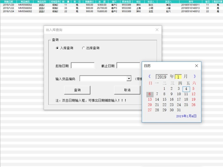Pick day 11 in the calendar
This screenshot has width=223, height=167.
coord(186,94)
